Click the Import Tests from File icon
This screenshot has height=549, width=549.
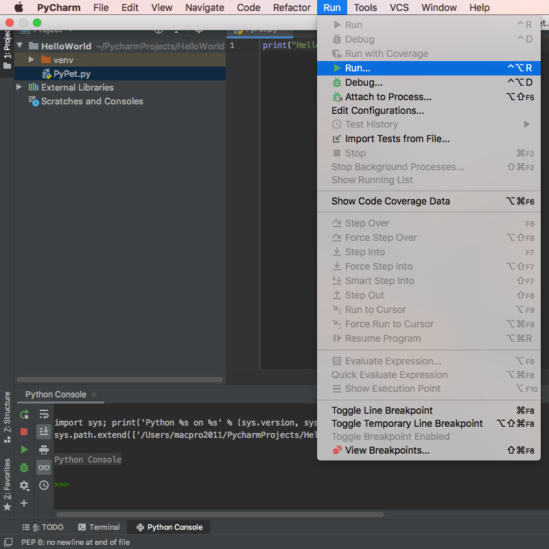click(336, 139)
